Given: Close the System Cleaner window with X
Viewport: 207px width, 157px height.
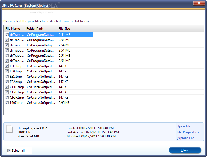Looking at the screenshot, I should pos(199,3).
